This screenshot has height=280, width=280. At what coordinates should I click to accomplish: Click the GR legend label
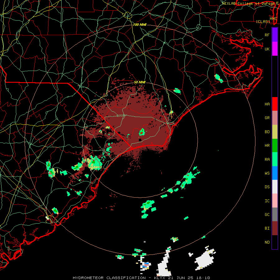tap(267, 118)
